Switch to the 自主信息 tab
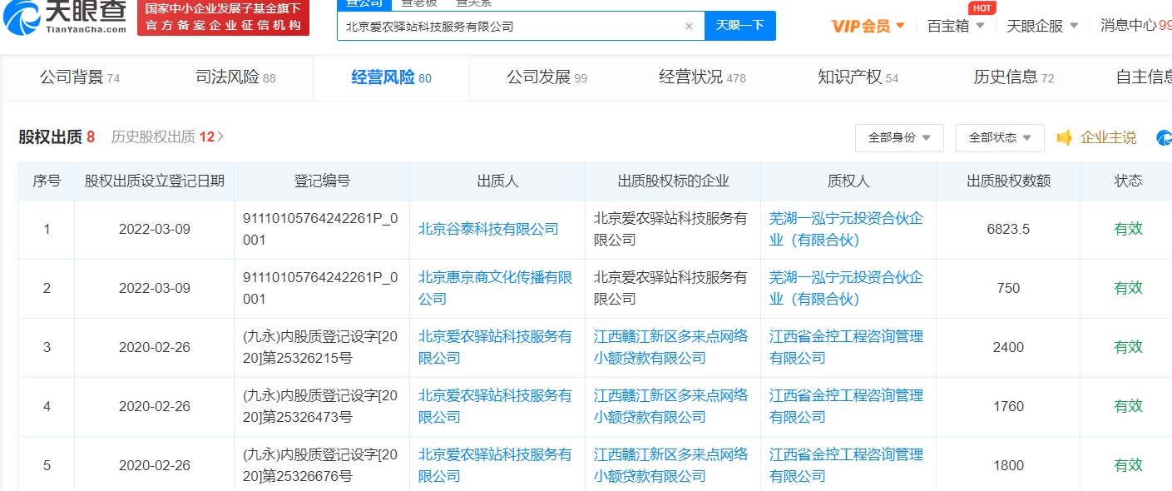Image resolution: width=1172 pixels, height=491 pixels. [x=1144, y=77]
